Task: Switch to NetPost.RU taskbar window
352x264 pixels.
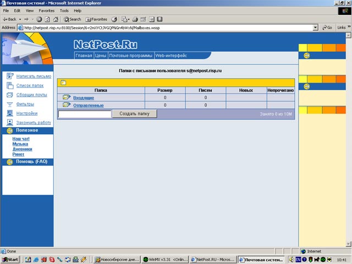Action: 213,260
